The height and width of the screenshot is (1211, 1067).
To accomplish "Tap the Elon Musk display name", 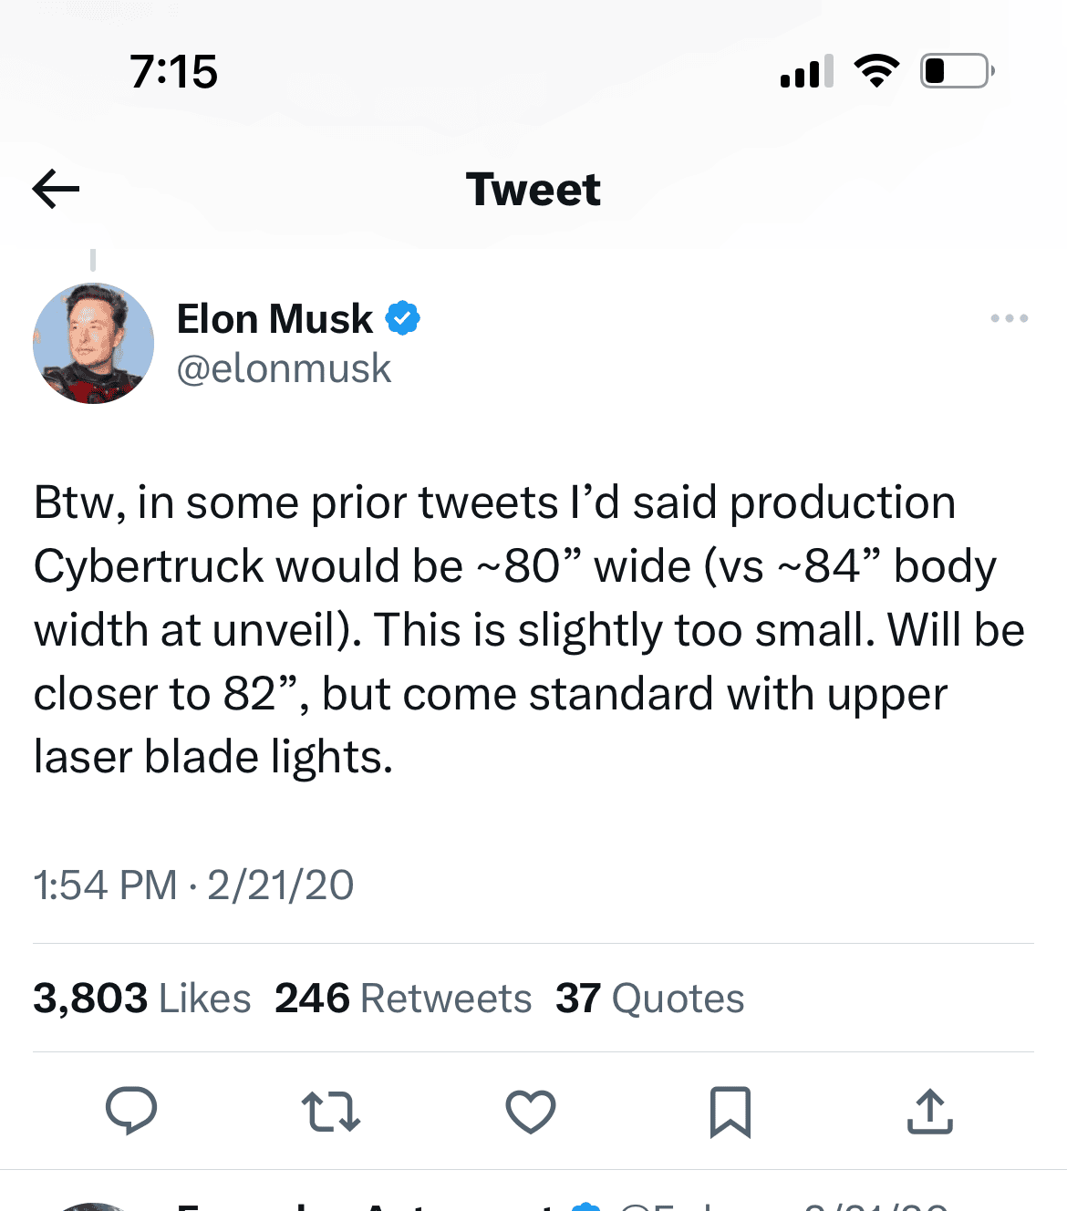I will coord(275,319).
